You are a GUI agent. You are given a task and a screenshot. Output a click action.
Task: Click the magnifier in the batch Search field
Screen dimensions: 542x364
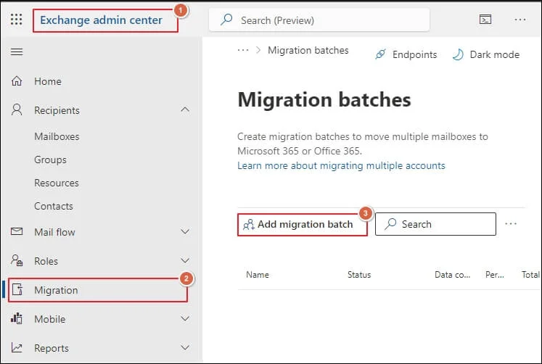[x=390, y=224]
